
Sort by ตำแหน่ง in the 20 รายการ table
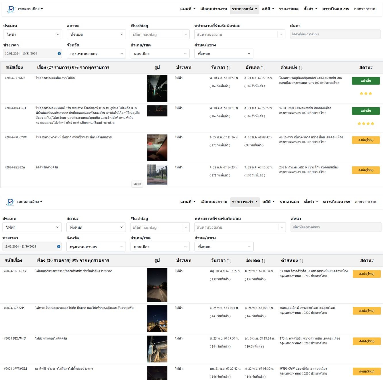(301, 261)
